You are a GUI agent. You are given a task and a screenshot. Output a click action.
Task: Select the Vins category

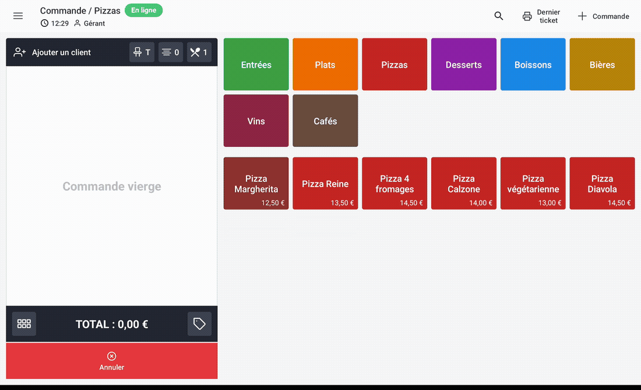point(256,121)
